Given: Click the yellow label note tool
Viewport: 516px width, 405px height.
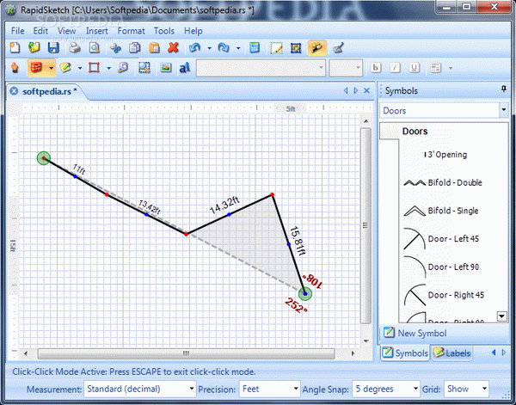Looking at the screenshot, I should pyautogui.click(x=65, y=68).
